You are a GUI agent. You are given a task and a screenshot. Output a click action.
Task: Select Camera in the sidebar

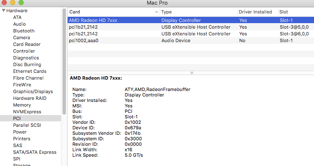[x=22, y=37]
